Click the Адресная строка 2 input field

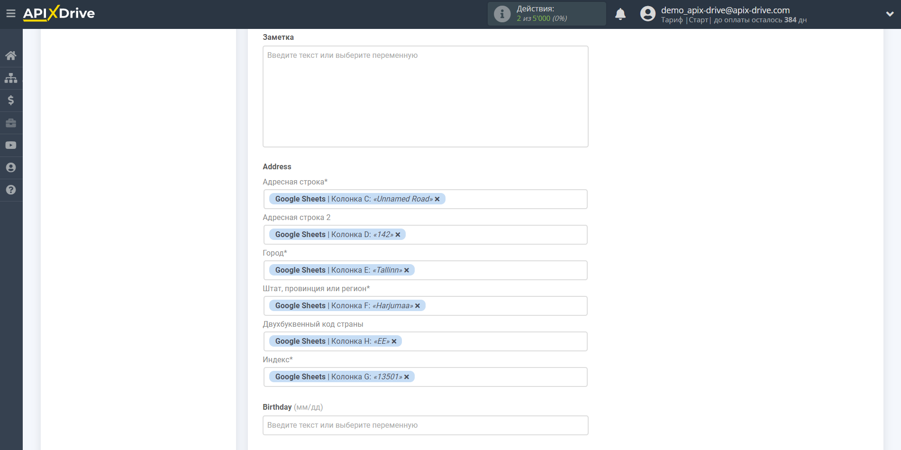point(426,235)
